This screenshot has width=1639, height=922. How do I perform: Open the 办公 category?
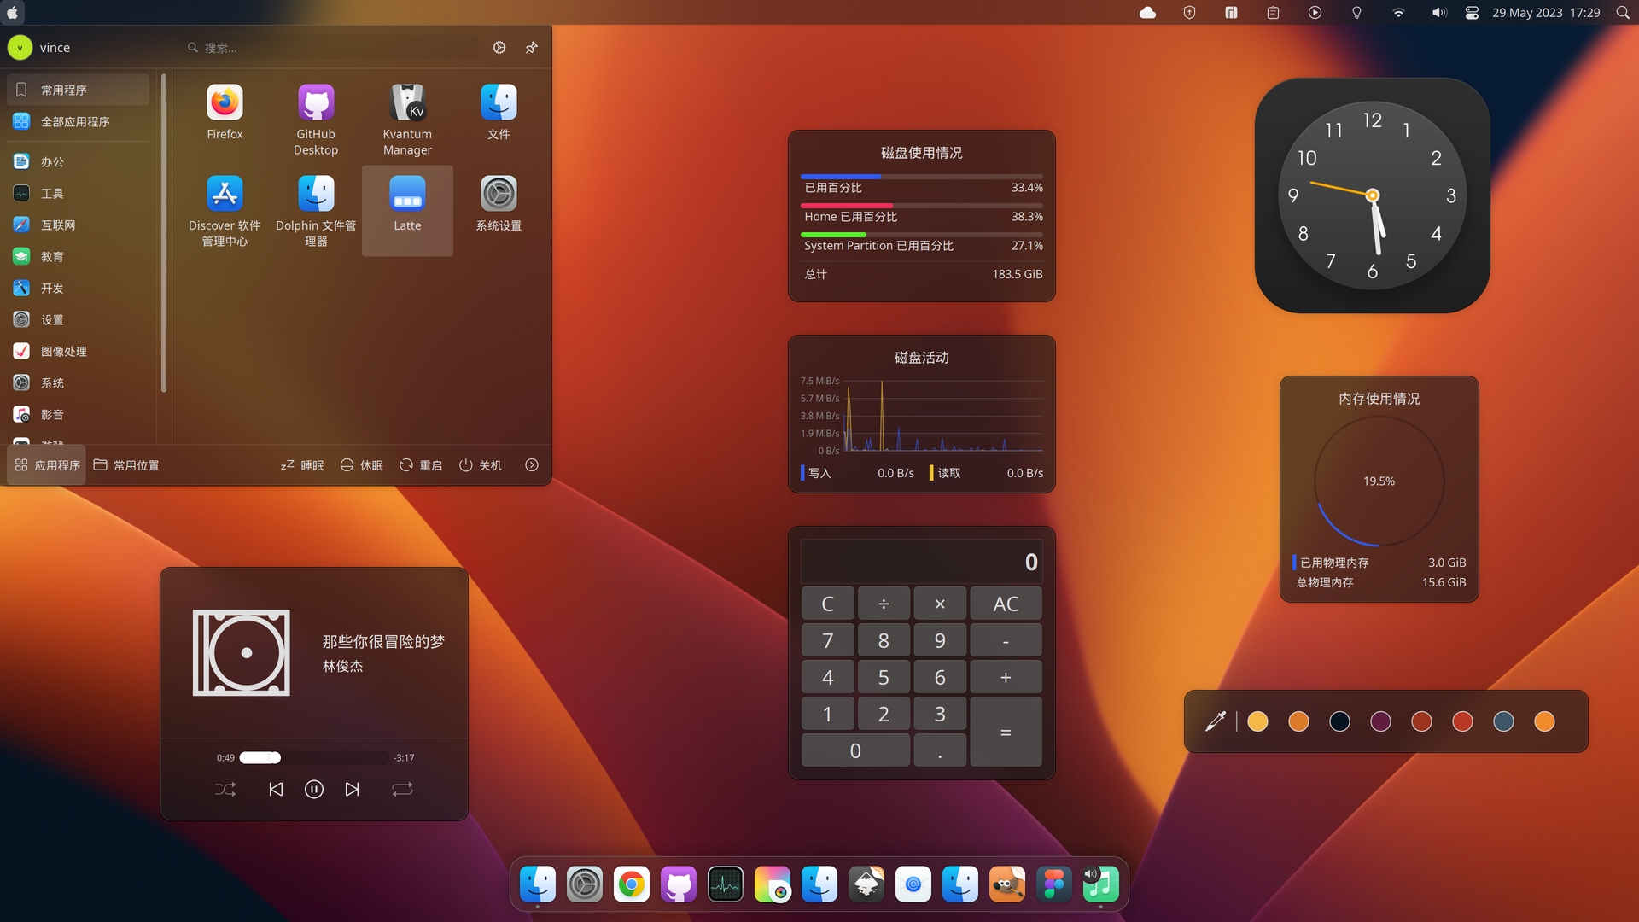click(x=78, y=161)
